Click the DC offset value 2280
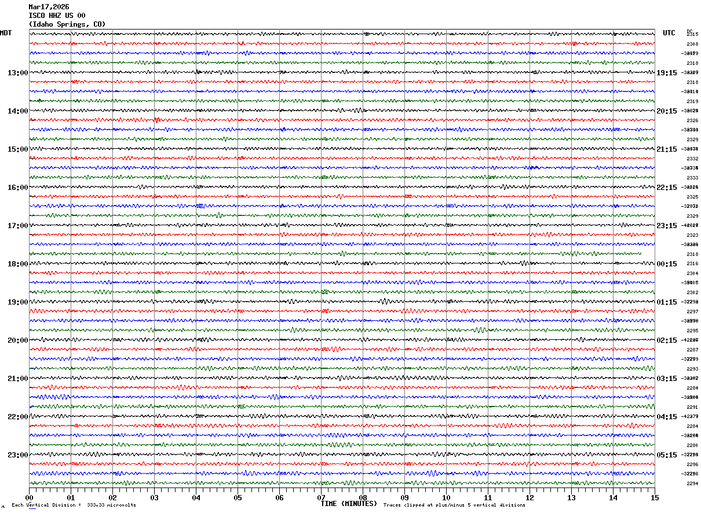 (x=692, y=445)
